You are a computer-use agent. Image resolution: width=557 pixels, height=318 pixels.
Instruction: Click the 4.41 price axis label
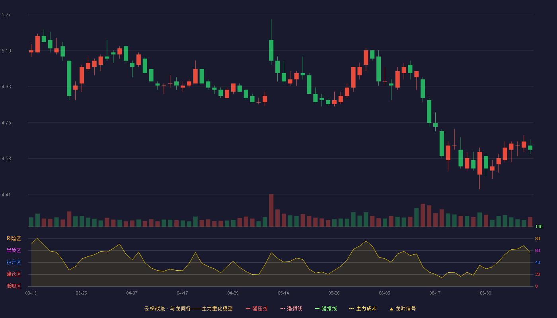tap(6, 194)
